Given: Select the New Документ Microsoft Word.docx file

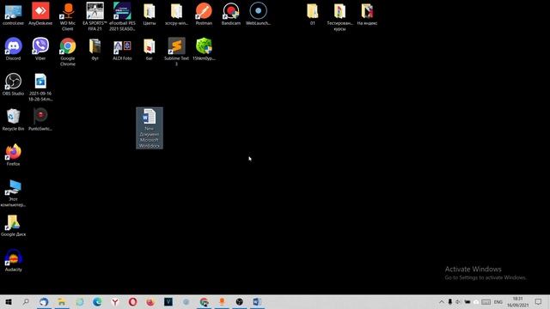Looking at the screenshot, I should [x=150, y=128].
